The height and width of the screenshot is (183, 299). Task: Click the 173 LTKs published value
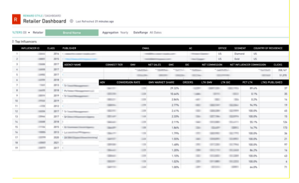285,128
